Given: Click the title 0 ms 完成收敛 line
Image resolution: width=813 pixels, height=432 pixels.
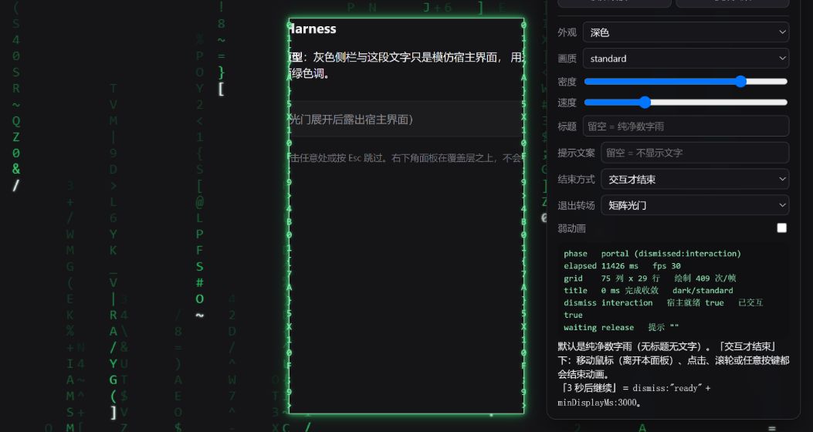Looking at the screenshot, I should coord(648,291).
